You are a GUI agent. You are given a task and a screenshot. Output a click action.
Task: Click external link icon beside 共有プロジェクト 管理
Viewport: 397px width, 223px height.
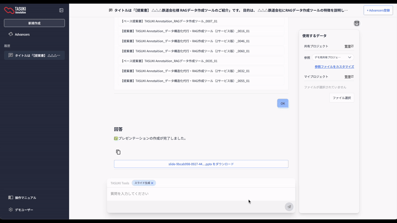[x=352, y=46]
